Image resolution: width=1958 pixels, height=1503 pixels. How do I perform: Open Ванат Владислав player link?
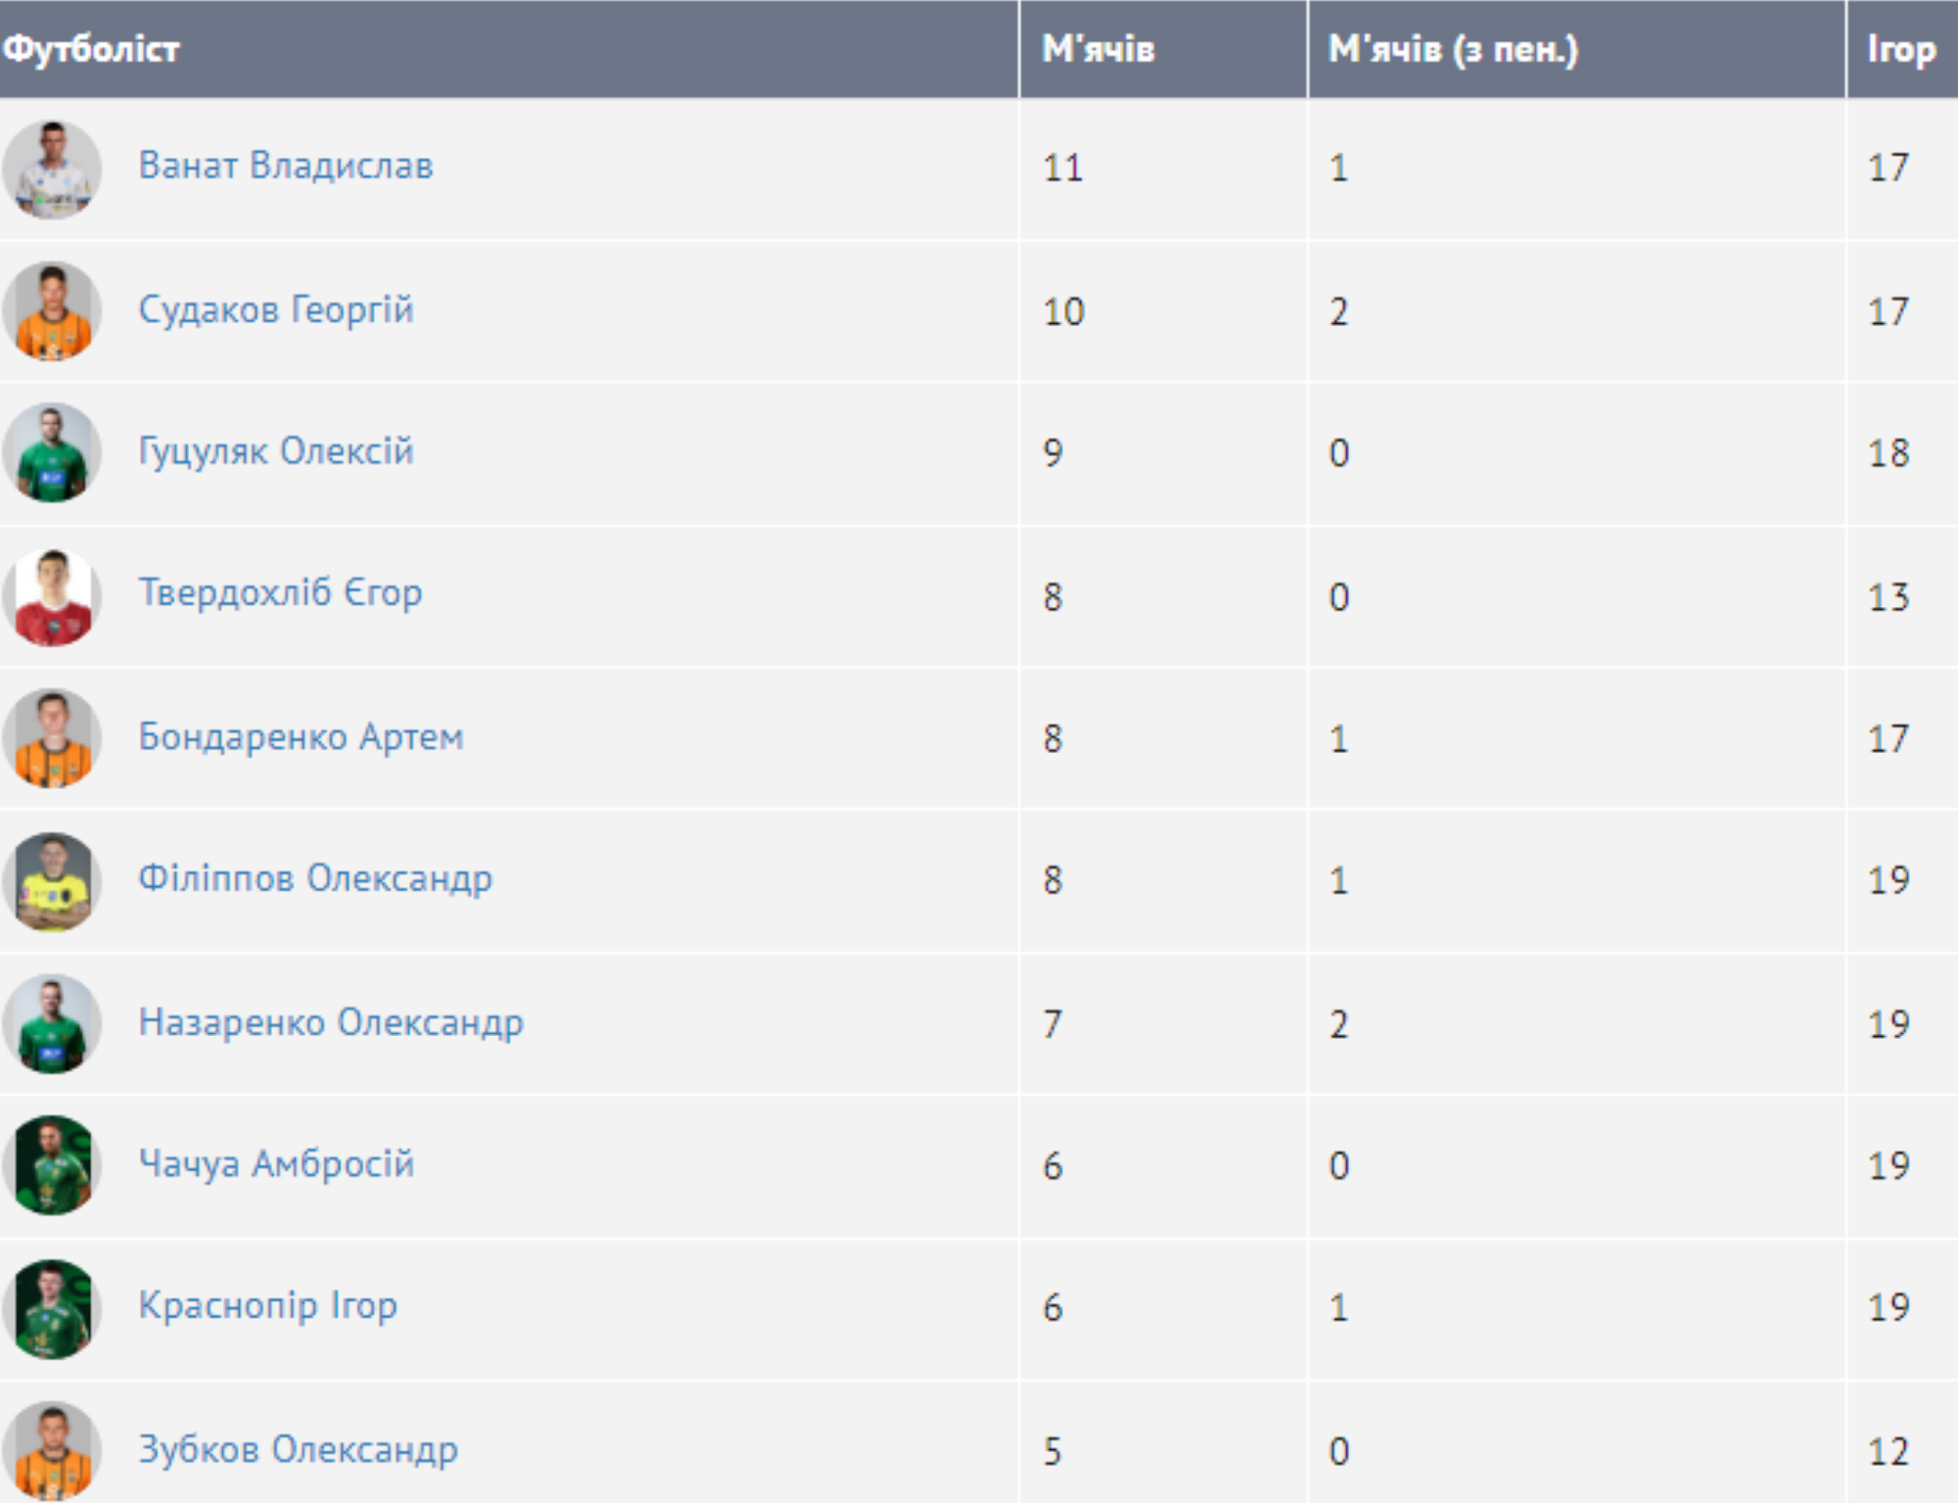pyautogui.click(x=285, y=165)
